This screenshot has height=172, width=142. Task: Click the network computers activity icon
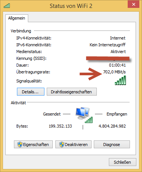pyautogui.click(x=84, y=115)
